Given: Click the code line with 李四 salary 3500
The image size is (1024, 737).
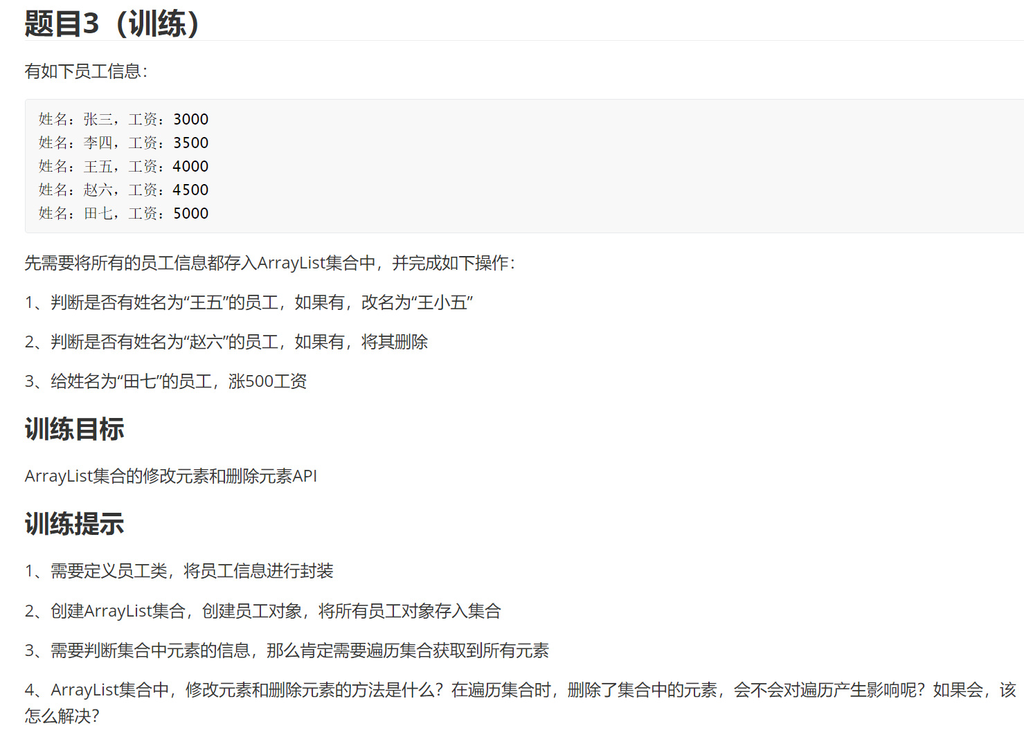Looking at the screenshot, I should click(x=123, y=143).
